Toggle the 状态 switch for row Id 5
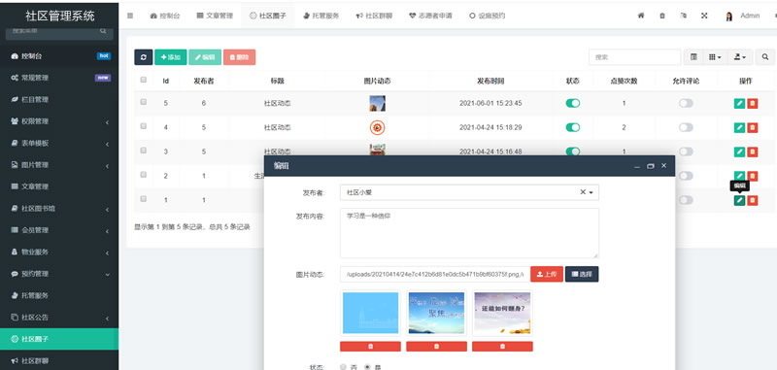This screenshot has height=370, width=777. pos(572,104)
